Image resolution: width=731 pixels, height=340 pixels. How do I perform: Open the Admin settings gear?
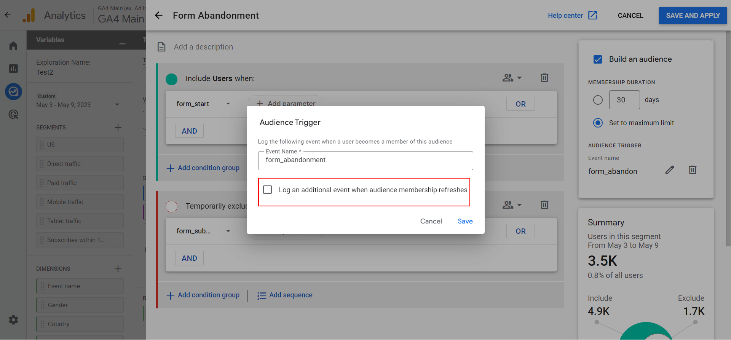(13, 320)
